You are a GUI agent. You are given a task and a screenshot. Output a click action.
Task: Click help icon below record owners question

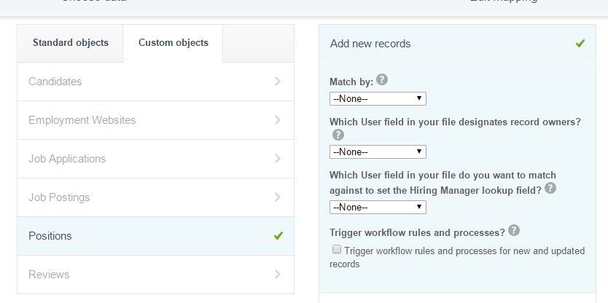338,135
